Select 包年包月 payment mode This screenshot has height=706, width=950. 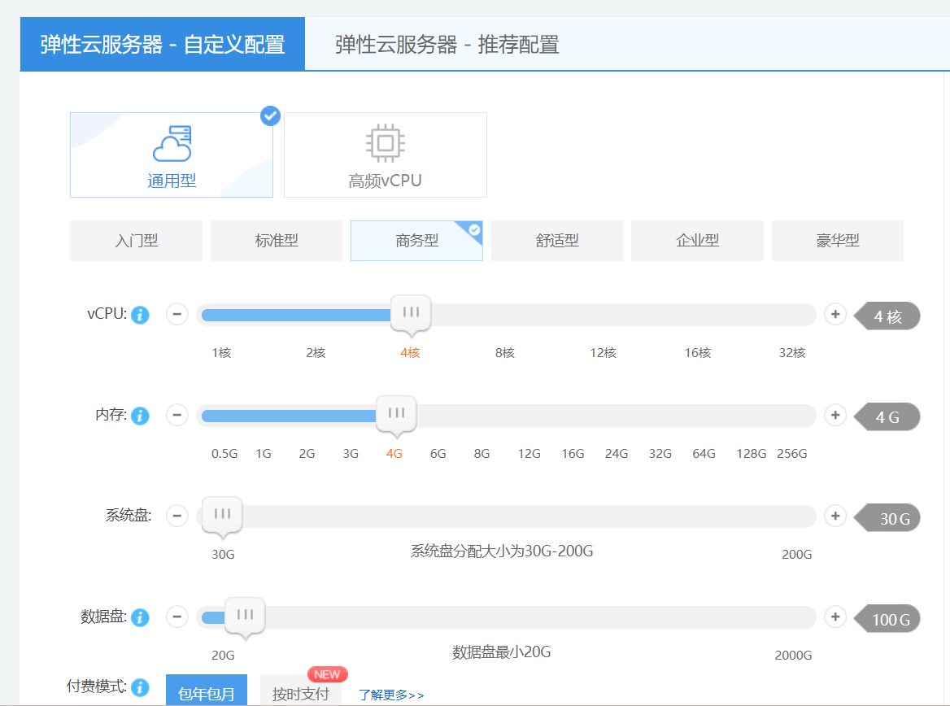[x=207, y=693]
